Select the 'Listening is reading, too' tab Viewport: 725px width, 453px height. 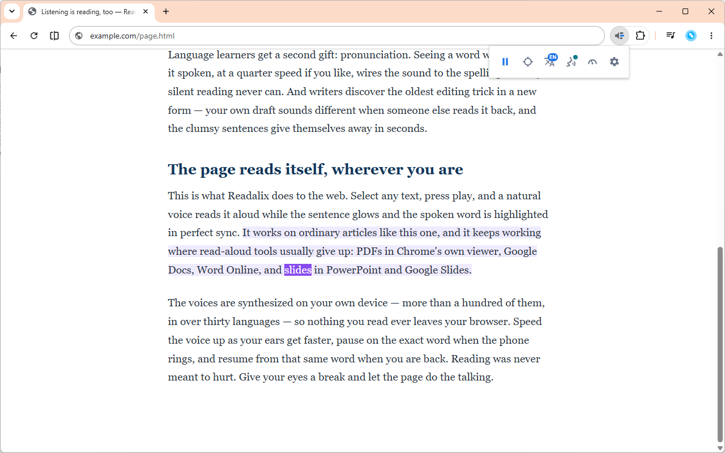tap(88, 11)
